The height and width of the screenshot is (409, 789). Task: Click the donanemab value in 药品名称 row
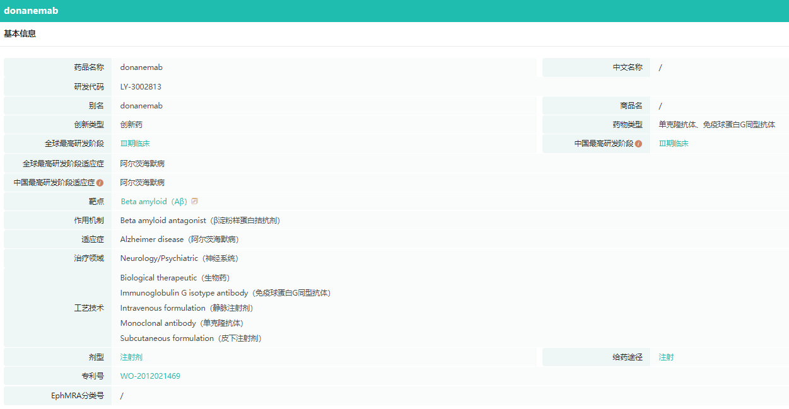tap(141, 67)
